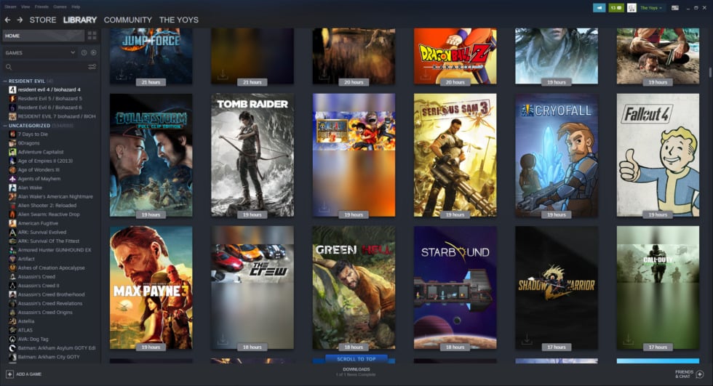
Task: Open advanced filter settings icon
Action: pos(92,67)
